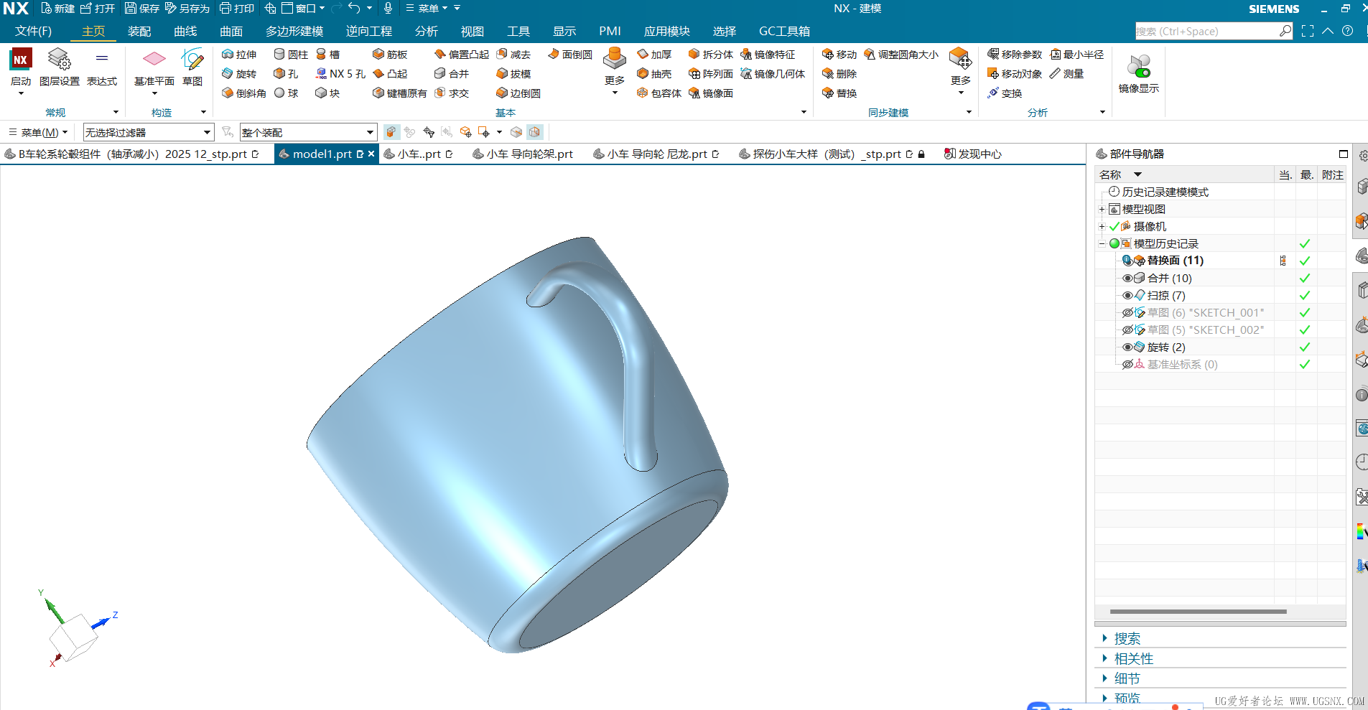Collapse the 模型历史记录 node
Image resolution: width=1368 pixels, height=710 pixels.
click(1101, 243)
